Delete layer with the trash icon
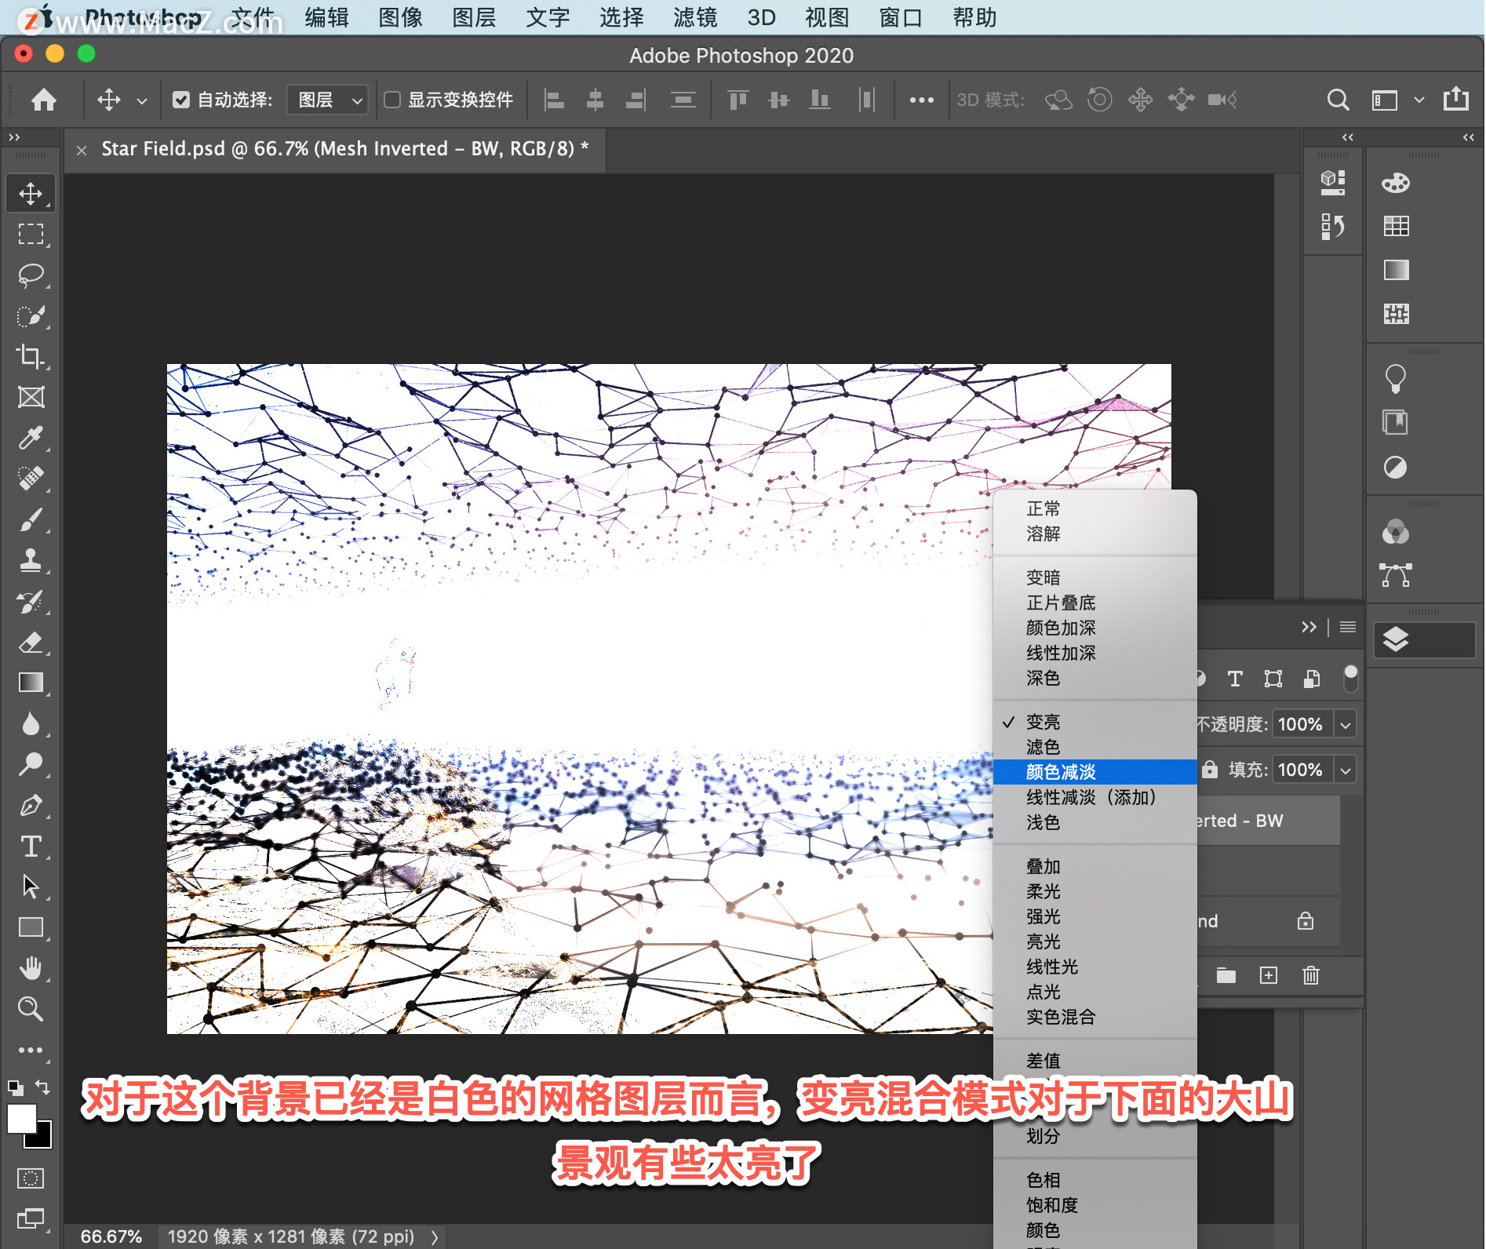This screenshot has height=1249, width=1486. point(1310,975)
